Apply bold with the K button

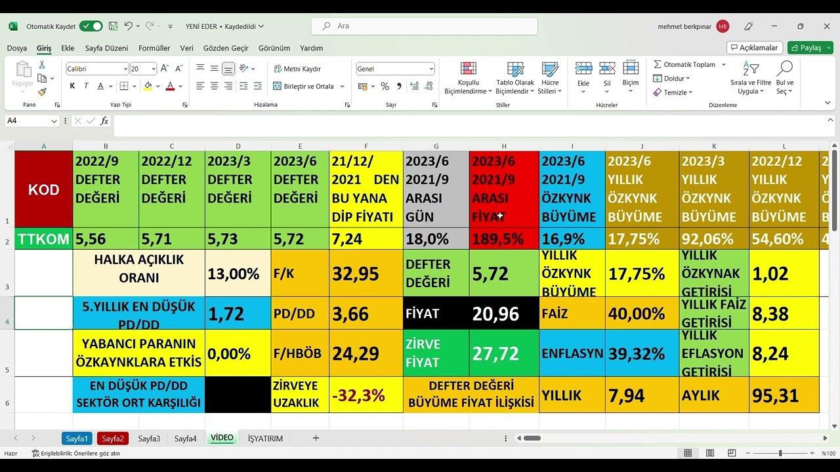(72, 86)
